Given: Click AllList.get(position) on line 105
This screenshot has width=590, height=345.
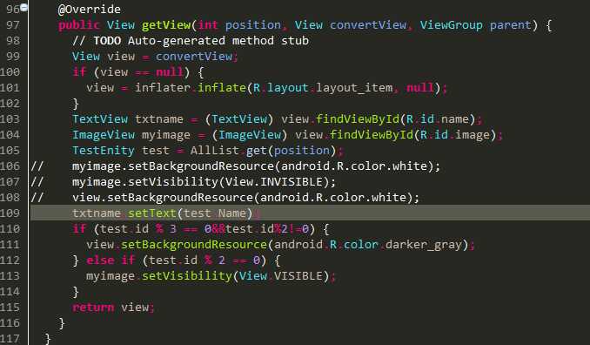Looking at the screenshot, I should 263,151.
